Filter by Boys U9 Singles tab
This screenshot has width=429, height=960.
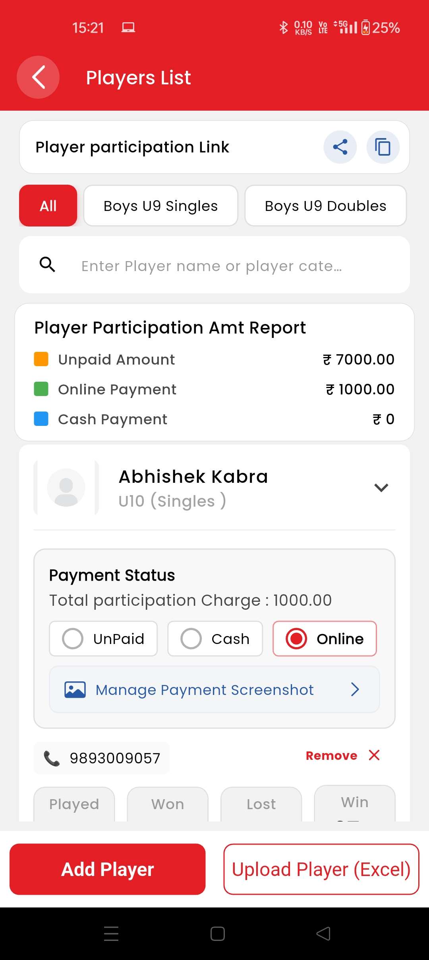pos(160,206)
